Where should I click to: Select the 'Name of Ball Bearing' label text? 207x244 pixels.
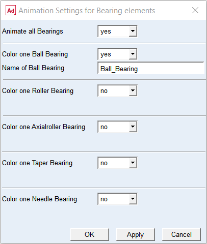point(33,68)
